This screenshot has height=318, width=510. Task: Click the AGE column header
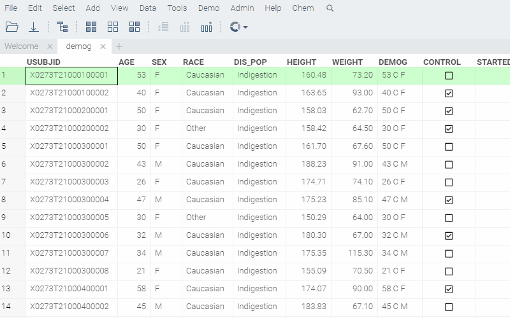(126, 62)
